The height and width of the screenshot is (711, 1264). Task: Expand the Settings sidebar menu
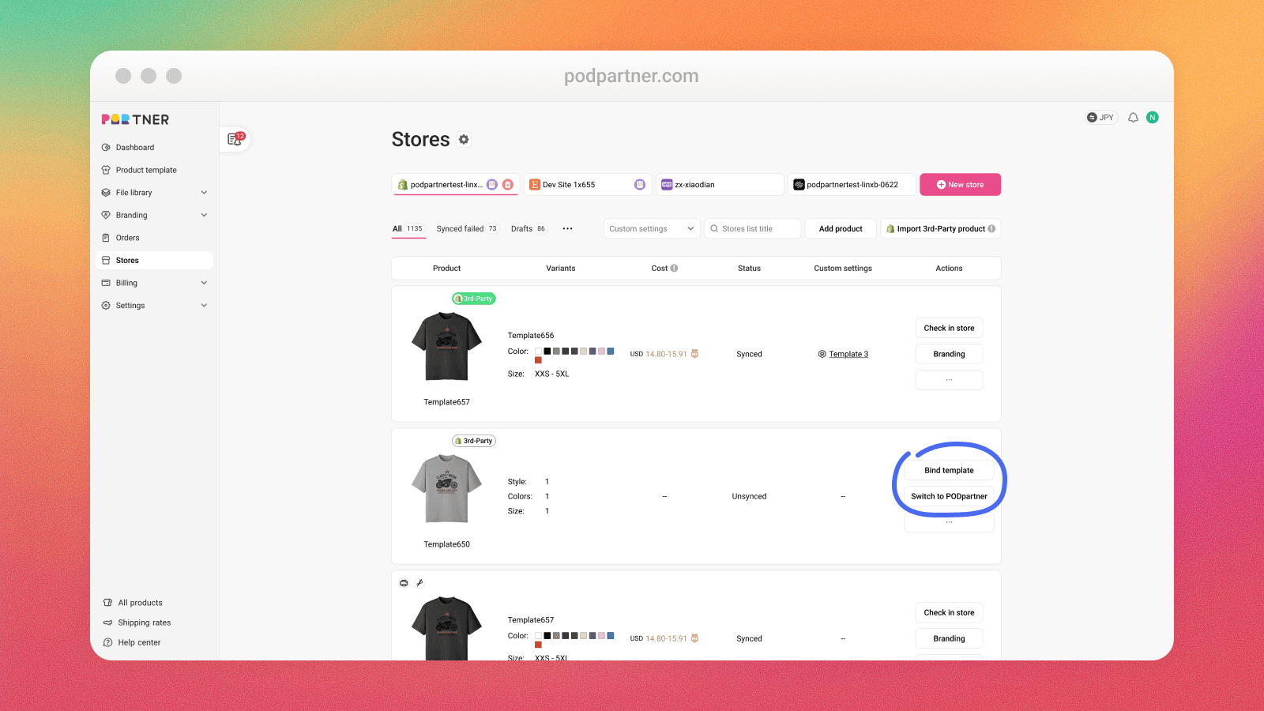pyautogui.click(x=155, y=305)
